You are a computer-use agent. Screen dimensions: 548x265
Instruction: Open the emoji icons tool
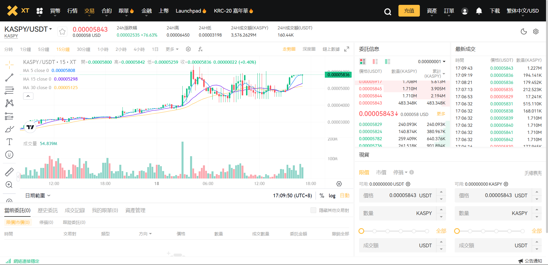tap(9, 155)
